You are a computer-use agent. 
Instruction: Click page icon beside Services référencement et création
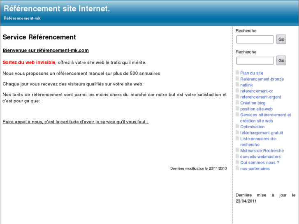[x=237, y=114]
